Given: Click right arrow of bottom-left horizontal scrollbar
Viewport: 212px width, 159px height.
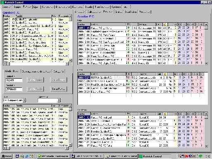Looking at the screenshot, I should pos(67,148).
